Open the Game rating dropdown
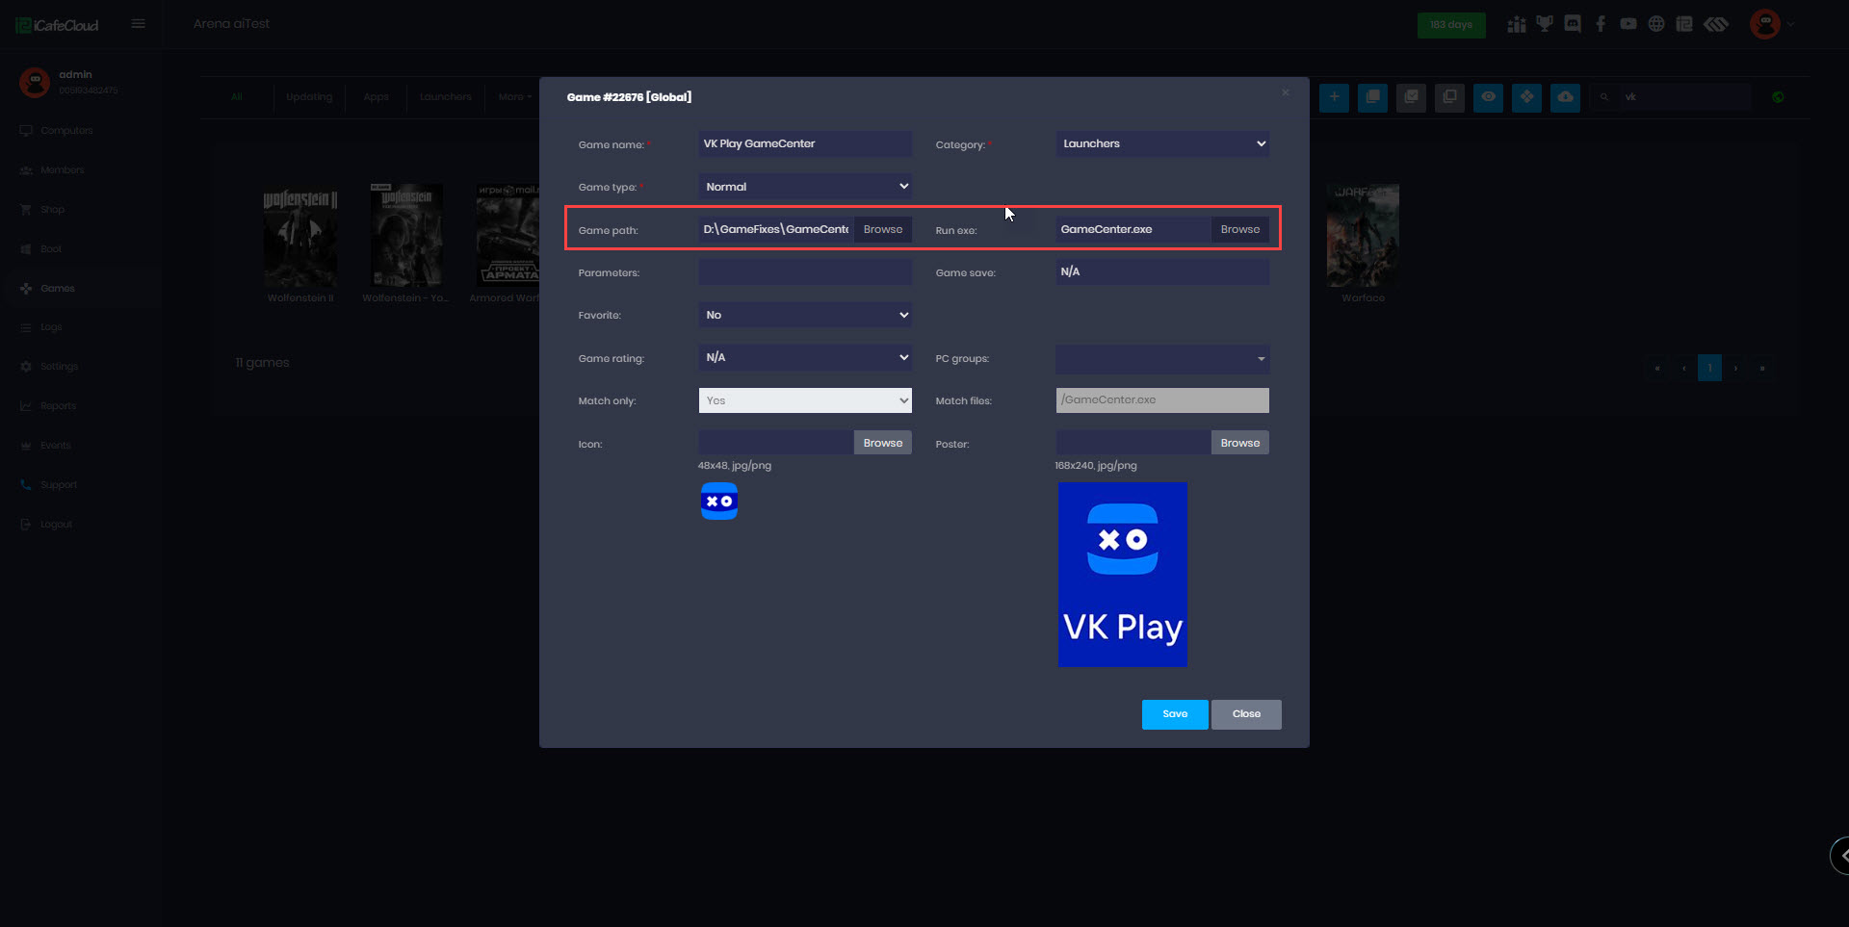Screen dimensions: 1849x927 pyautogui.click(x=805, y=358)
